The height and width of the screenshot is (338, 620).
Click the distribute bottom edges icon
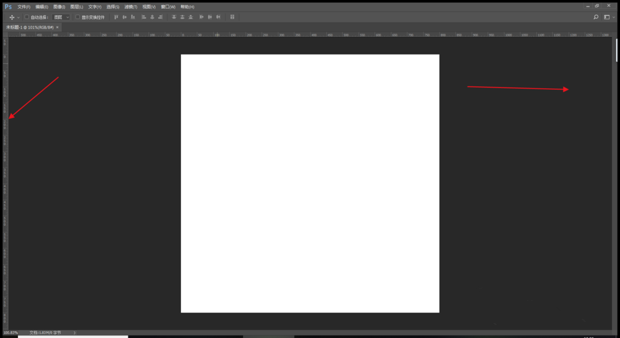190,17
